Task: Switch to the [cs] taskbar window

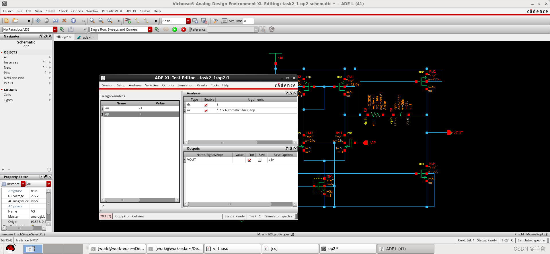Action: click(290, 249)
